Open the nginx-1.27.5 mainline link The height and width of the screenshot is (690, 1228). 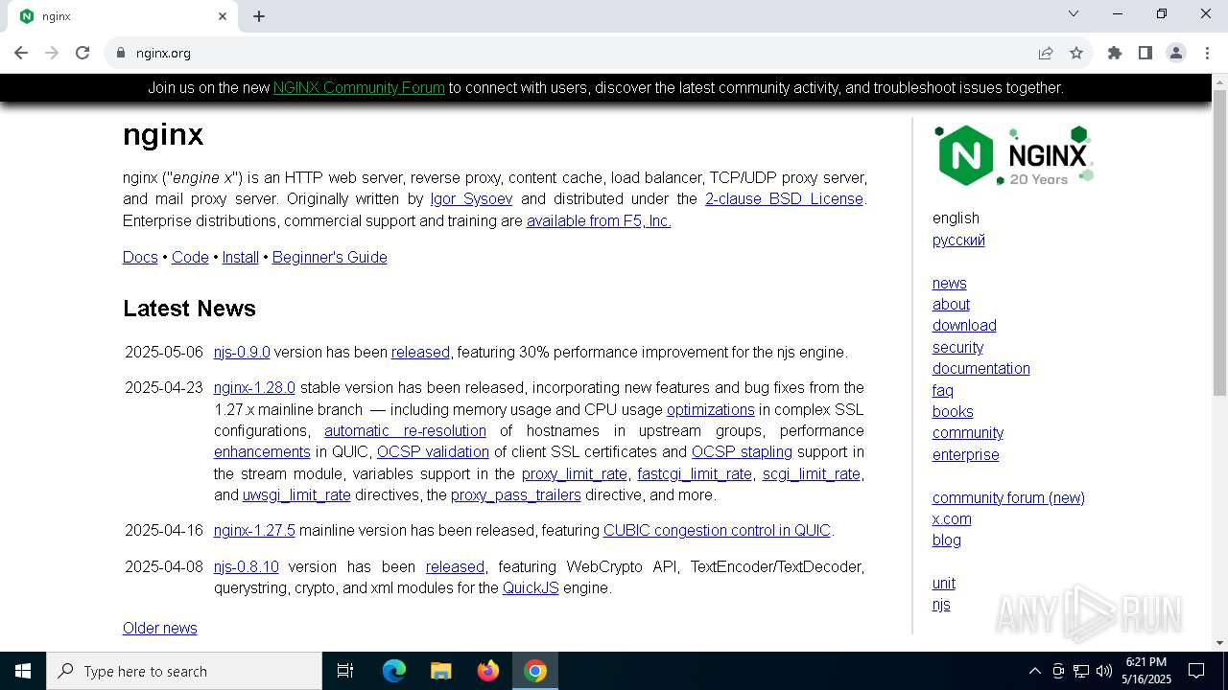[x=254, y=530]
